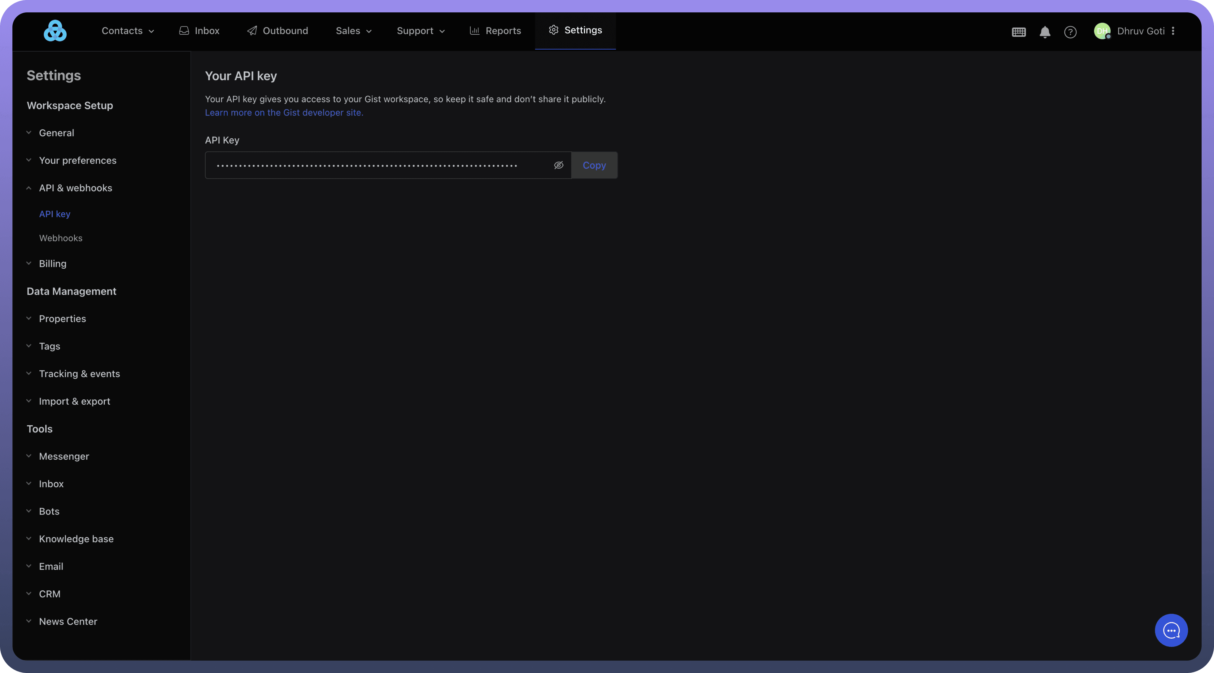
Task: Click the masked API key field
Action: click(368, 165)
